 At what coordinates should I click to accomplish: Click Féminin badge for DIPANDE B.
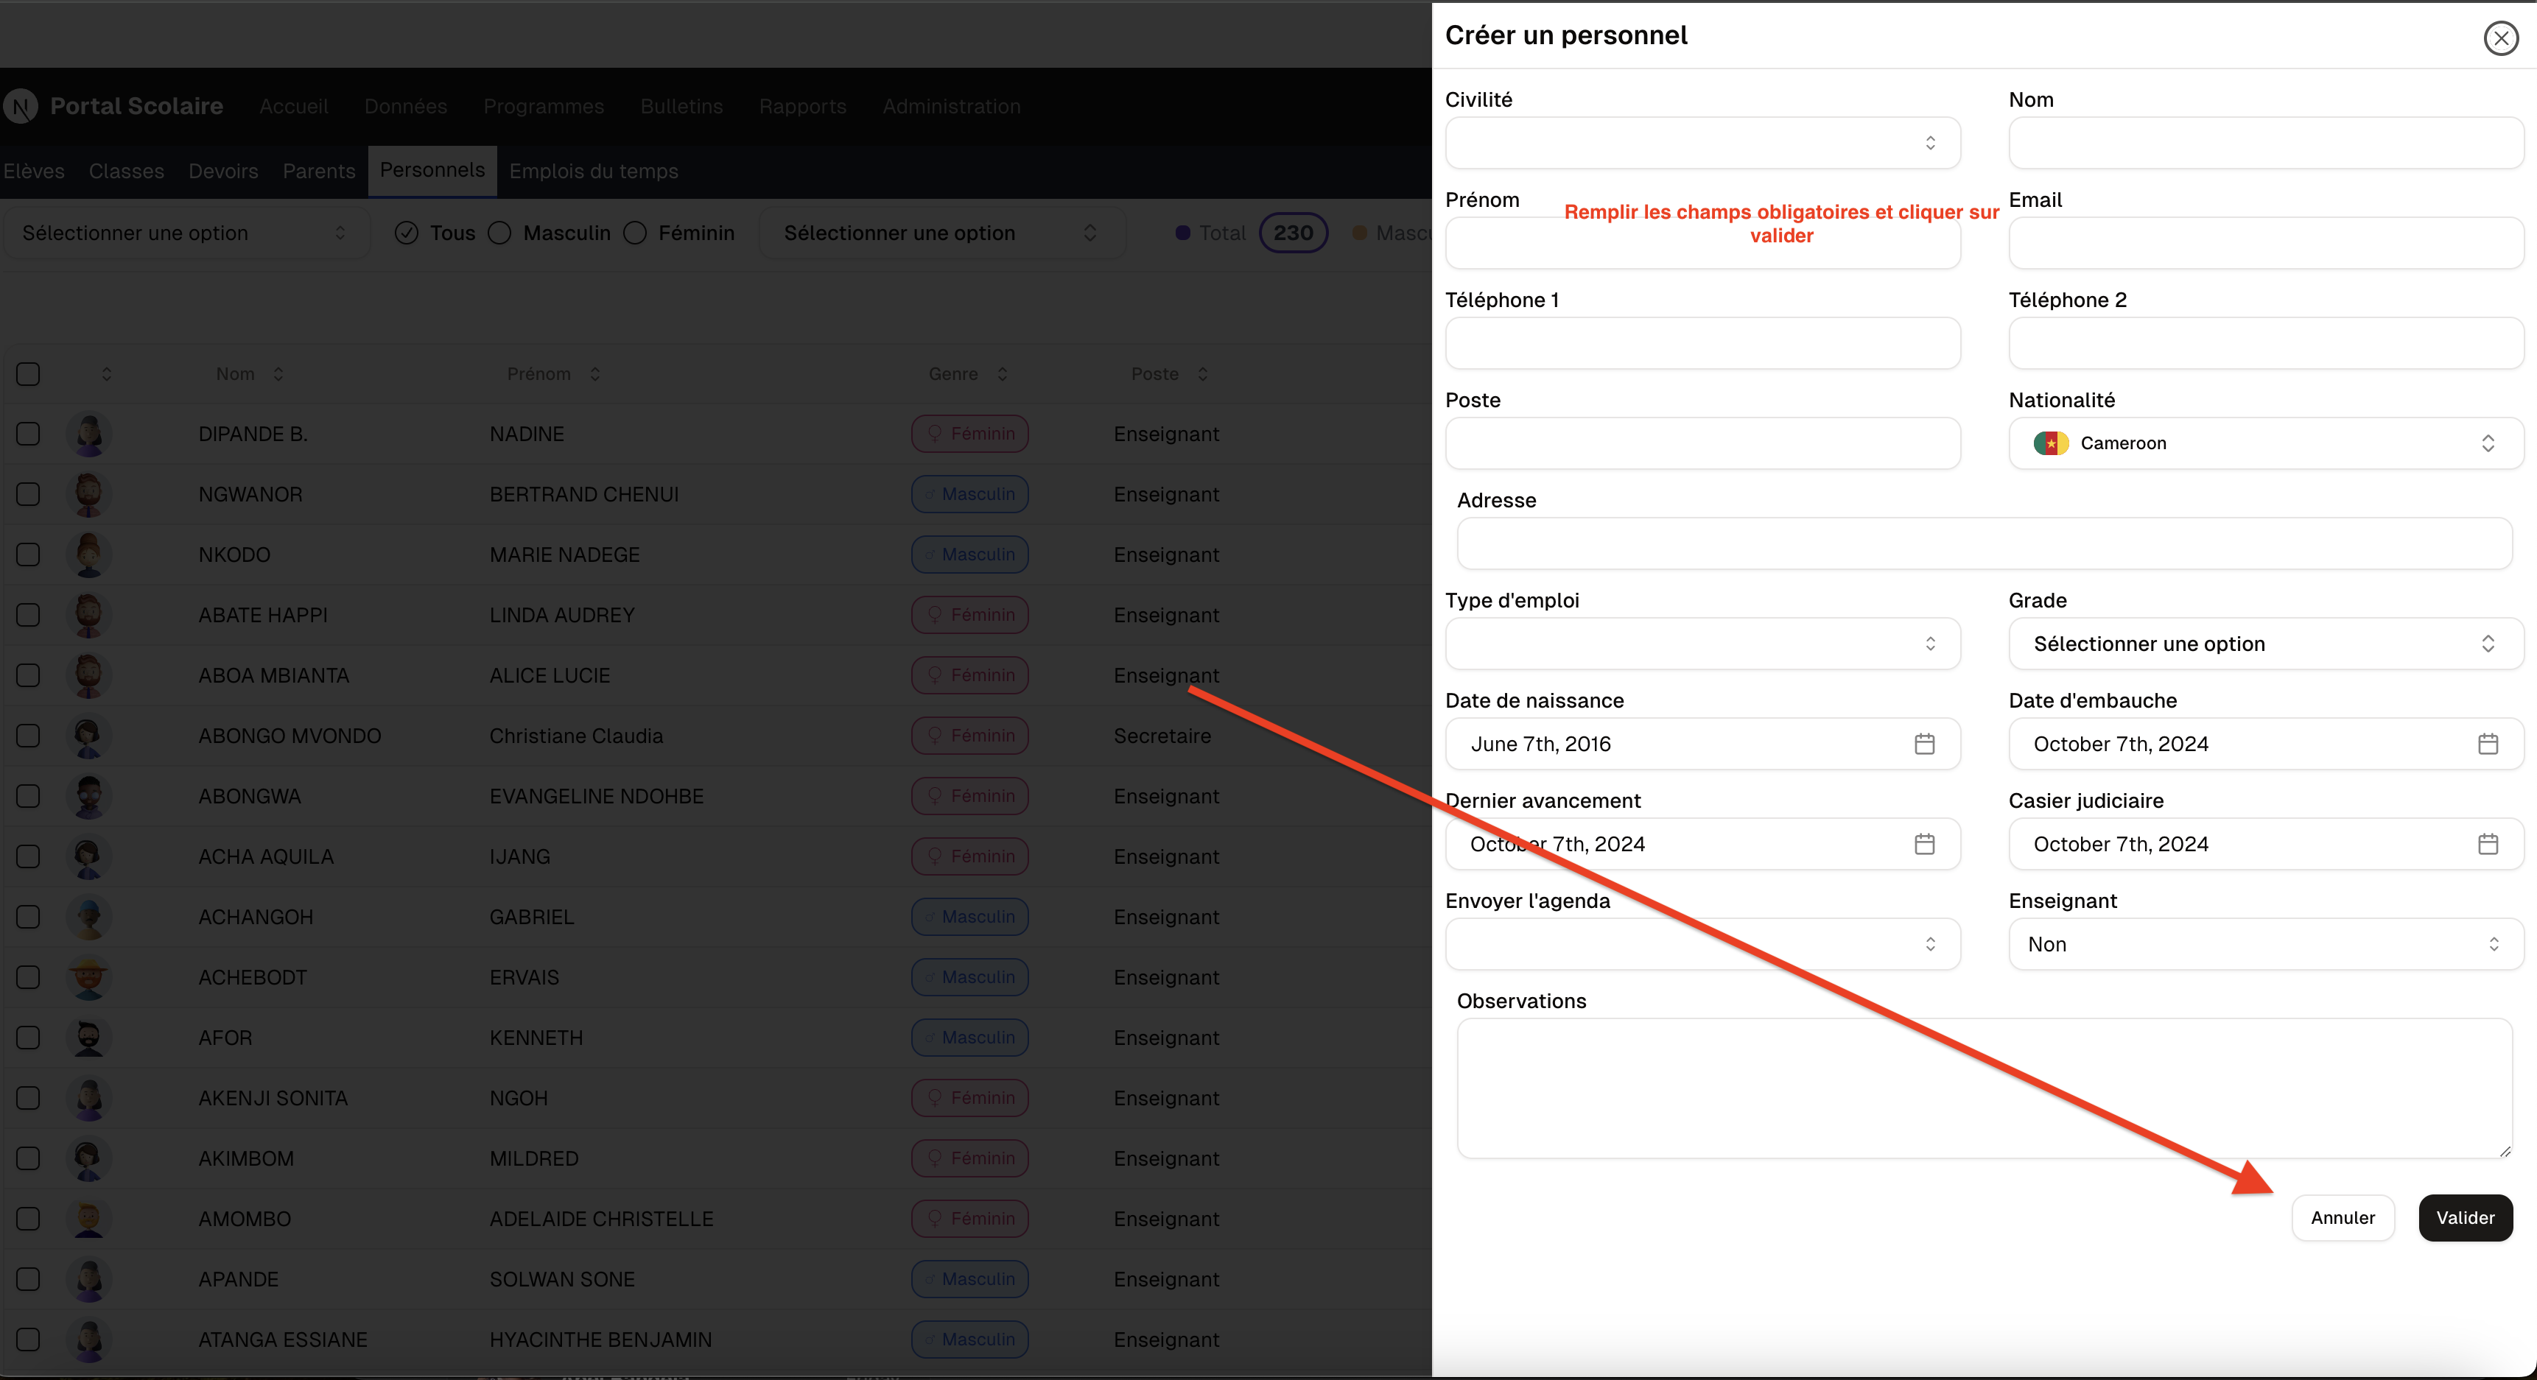click(970, 434)
